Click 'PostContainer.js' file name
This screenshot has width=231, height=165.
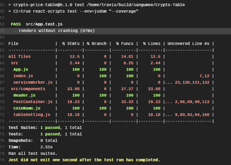33,102
